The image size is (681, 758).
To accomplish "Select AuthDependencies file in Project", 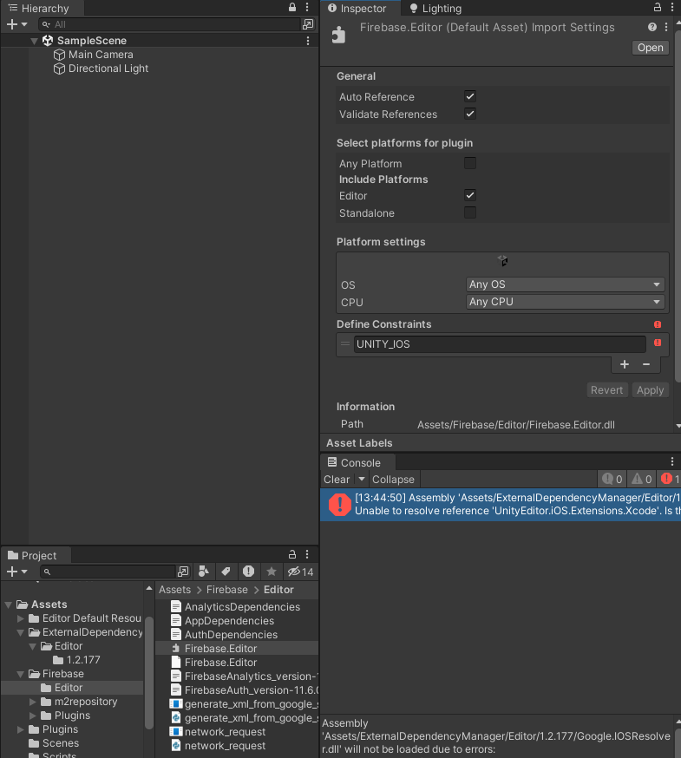I will pos(231,635).
